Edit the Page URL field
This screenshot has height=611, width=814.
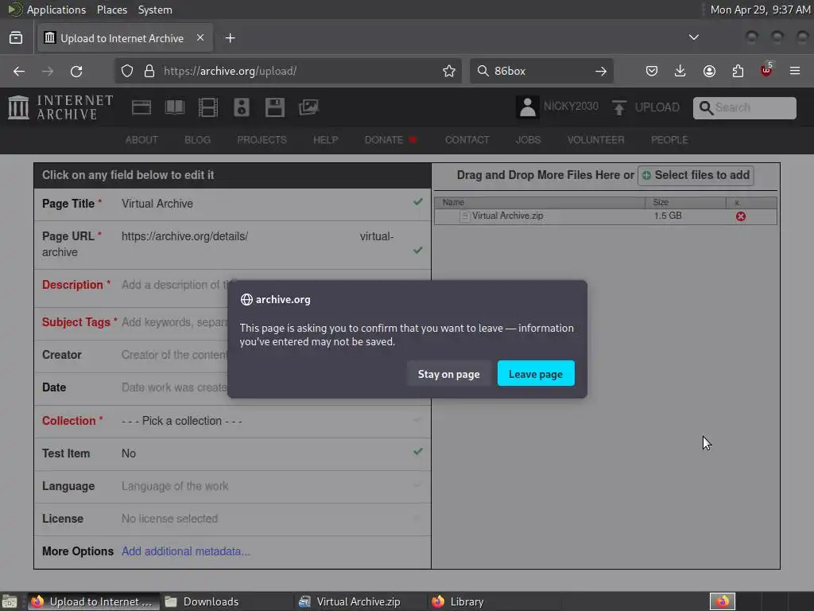pyautogui.click(x=232, y=244)
